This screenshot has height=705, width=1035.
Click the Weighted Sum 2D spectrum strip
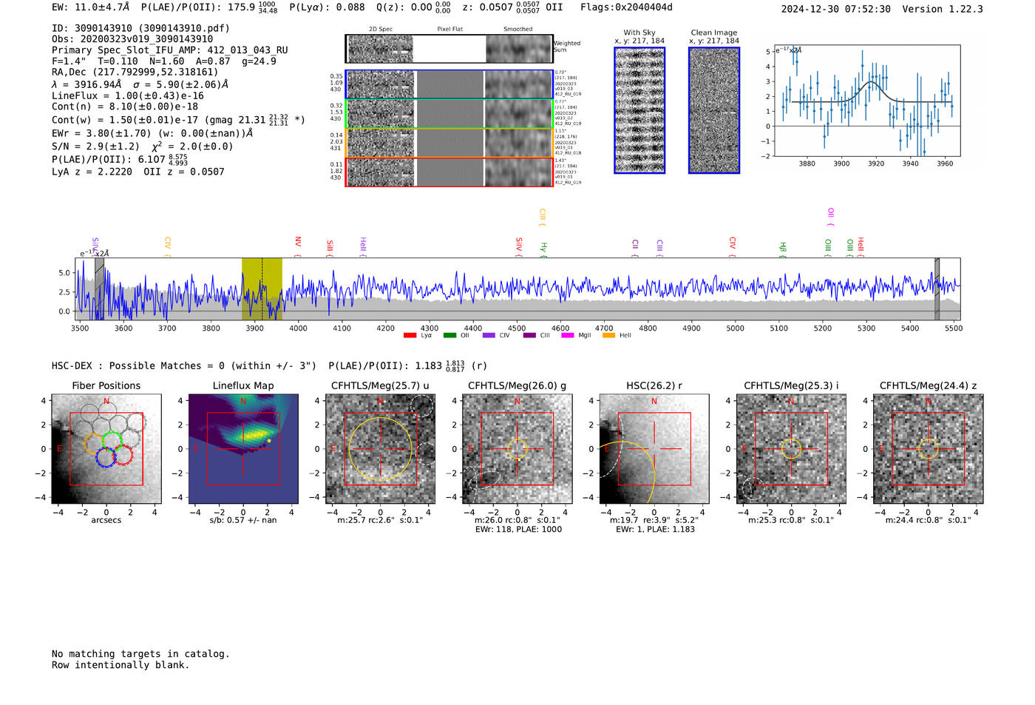pos(449,49)
